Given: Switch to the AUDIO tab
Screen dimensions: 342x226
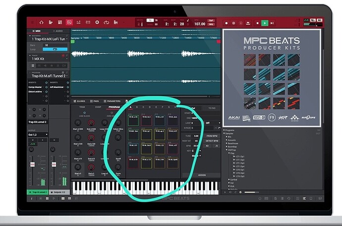Looking at the screenshot, I should click(x=58, y=31).
